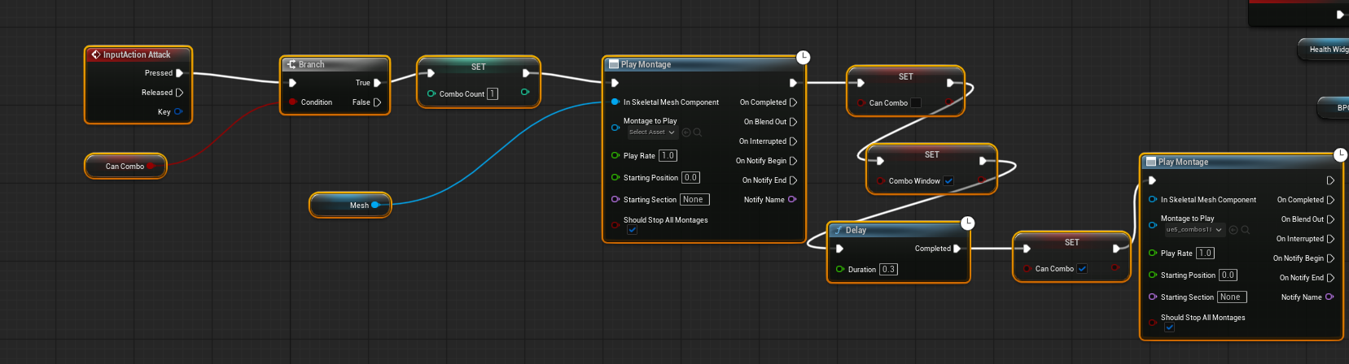Click On Blend Out pin of second Play Montage

pyautogui.click(x=1330, y=219)
